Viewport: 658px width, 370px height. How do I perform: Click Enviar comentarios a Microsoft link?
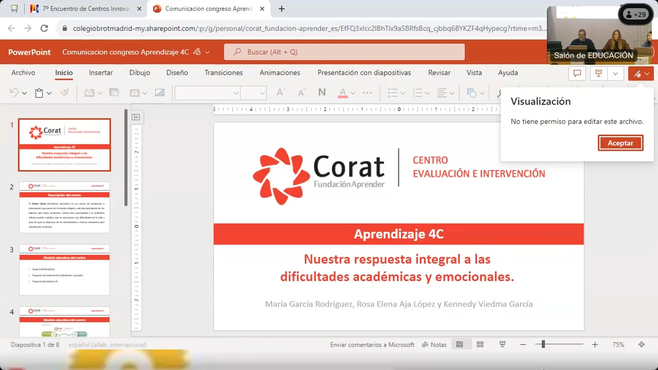pyautogui.click(x=372, y=344)
